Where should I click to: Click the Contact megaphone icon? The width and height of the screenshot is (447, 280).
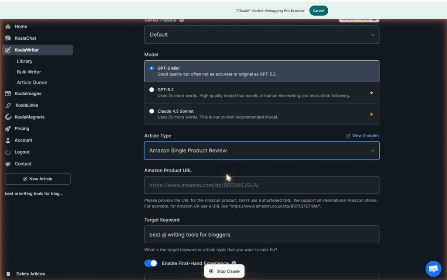(8, 164)
